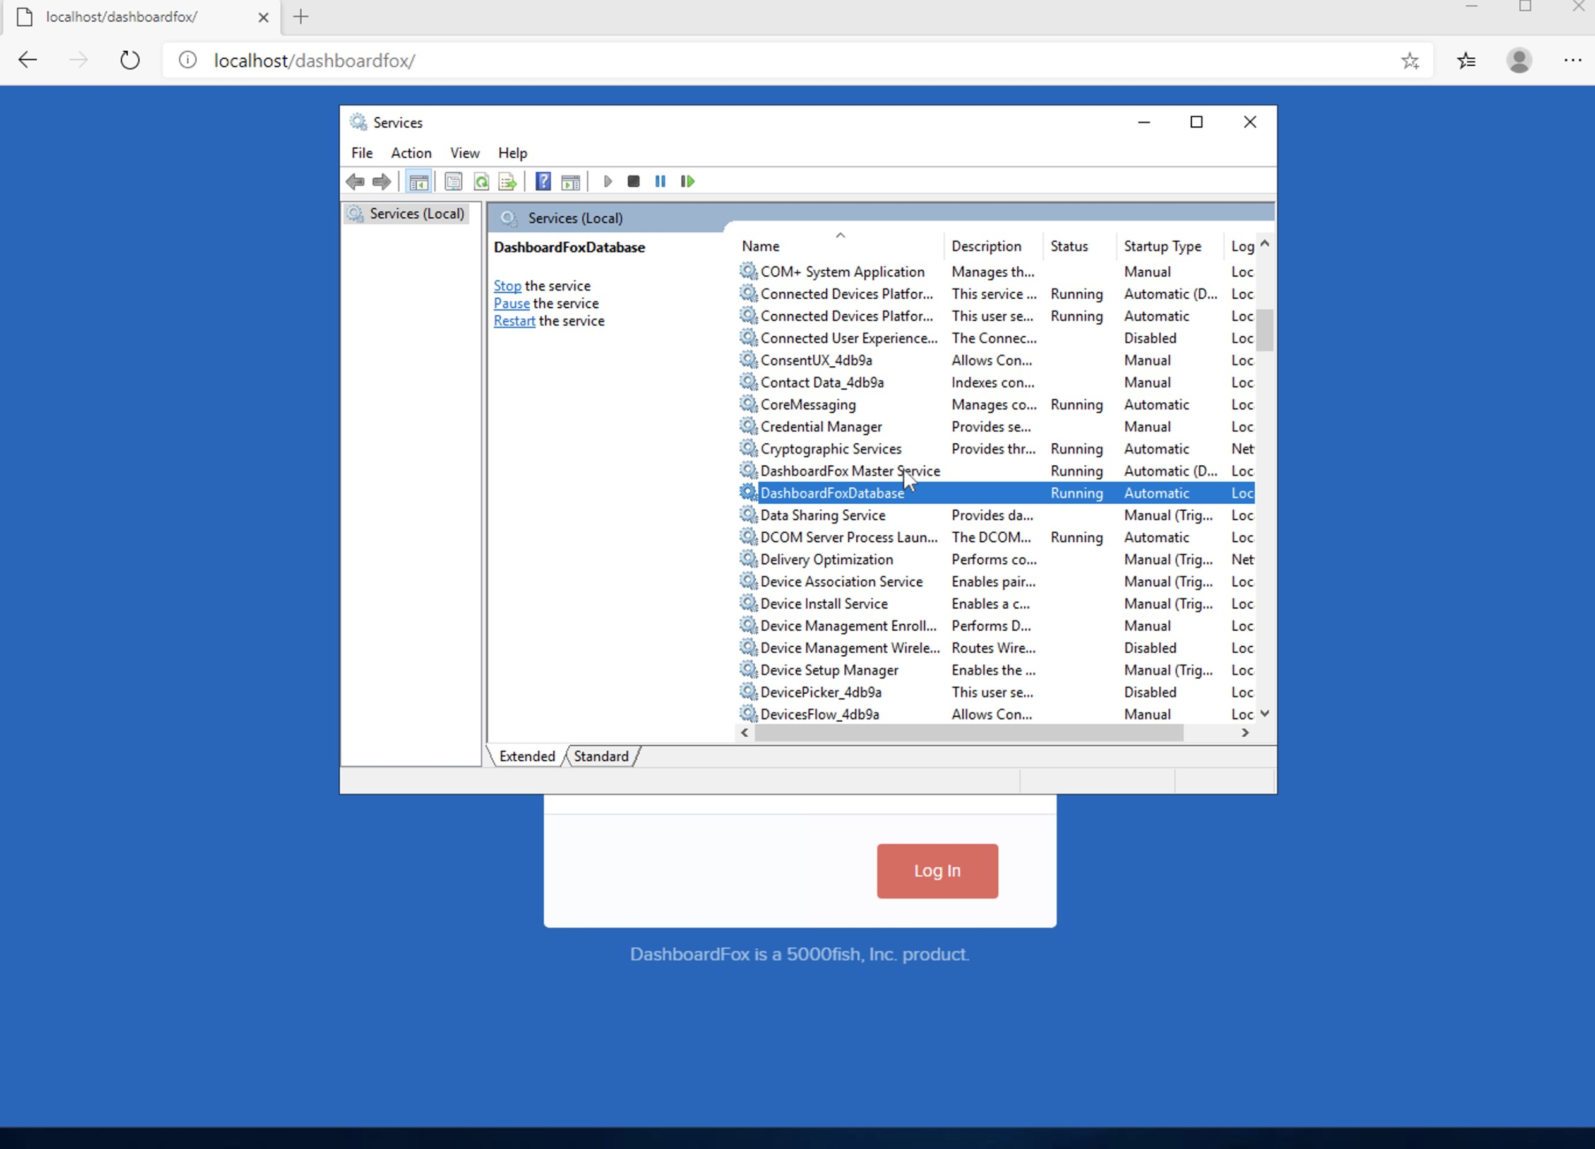
Task: Click the Export List toolbar icon
Action: (508, 181)
